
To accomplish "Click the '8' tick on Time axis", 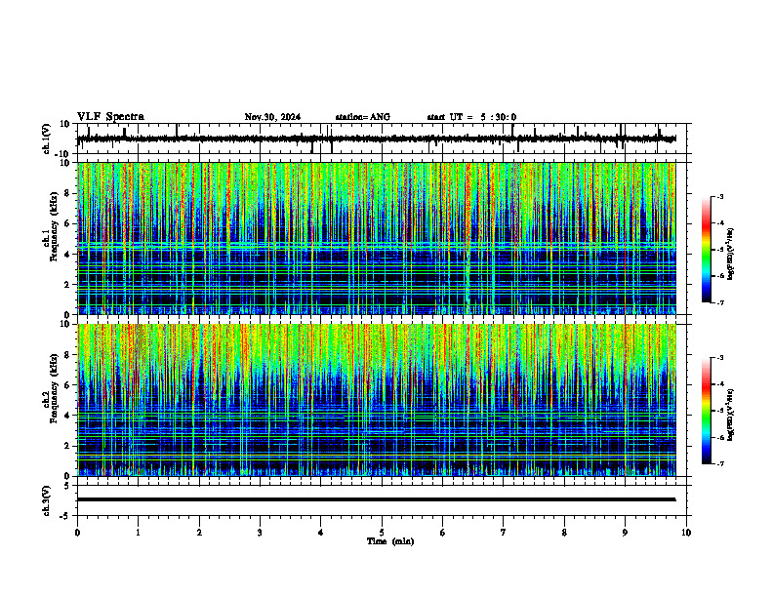I will (x=564, y=533).
